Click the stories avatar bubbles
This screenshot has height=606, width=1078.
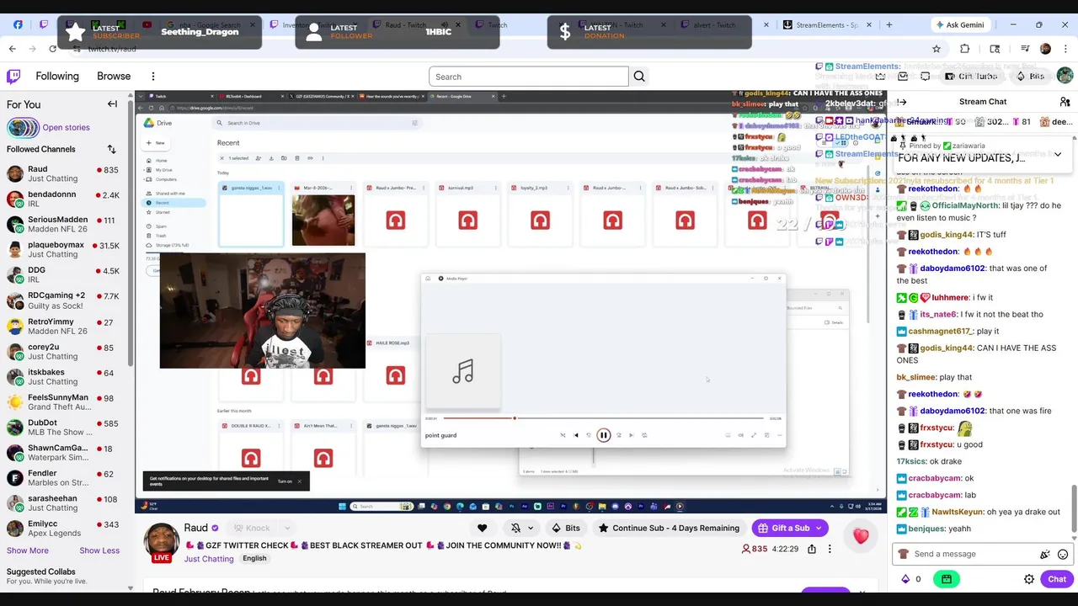point(23,128)
